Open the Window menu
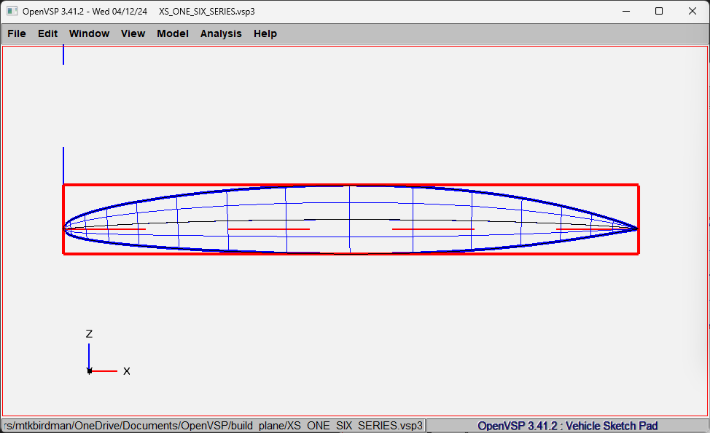This screenshot has height=433, width=710. (x=89, y=33)
